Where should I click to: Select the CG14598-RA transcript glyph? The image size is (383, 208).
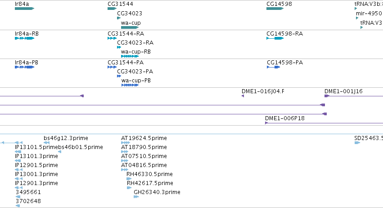275,38
